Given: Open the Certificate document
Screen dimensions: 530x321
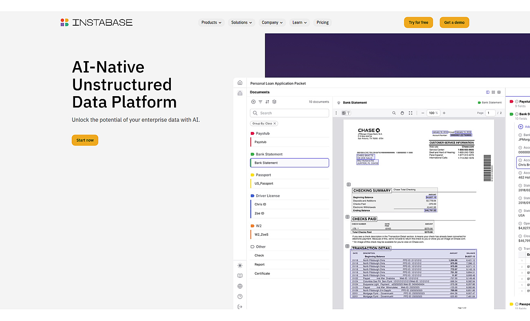Looking at the screenshot, I should click(289, 273).
